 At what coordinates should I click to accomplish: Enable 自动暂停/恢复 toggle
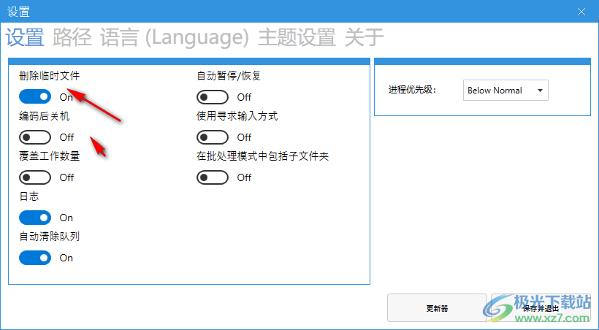pos(213,97)
